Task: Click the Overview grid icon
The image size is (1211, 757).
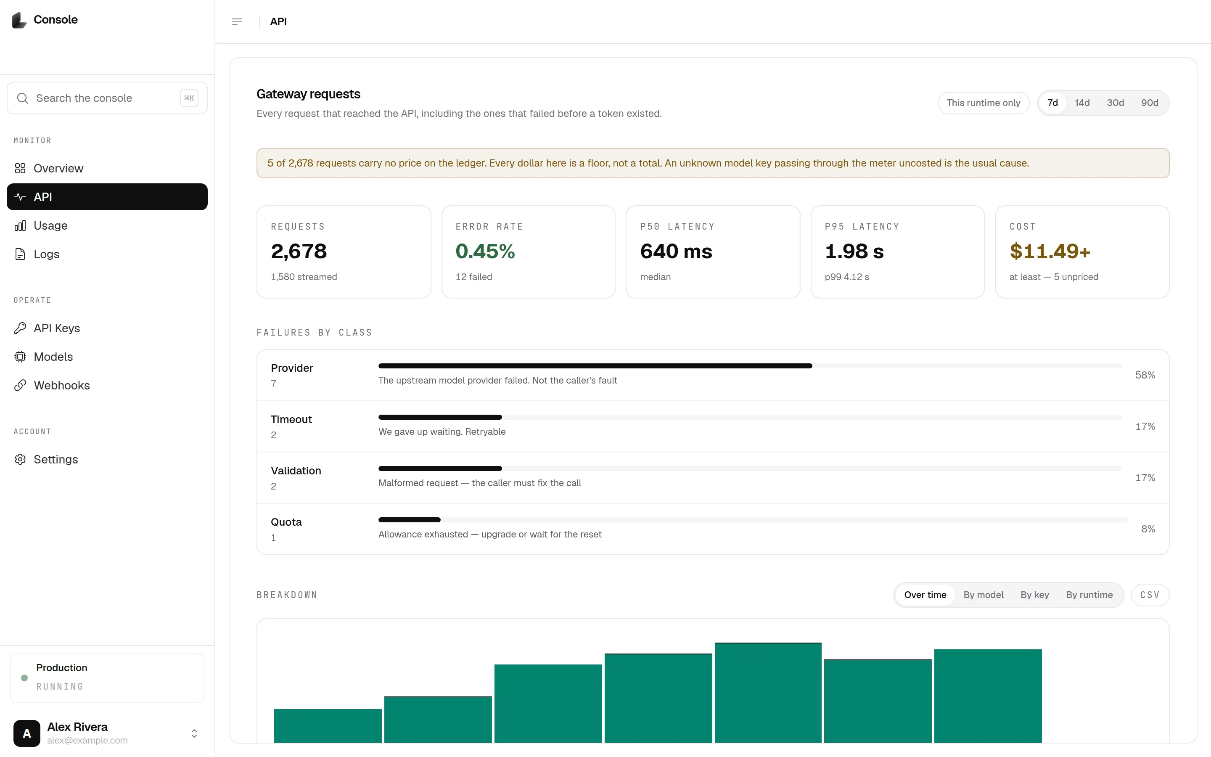Action: pos(20,168)
